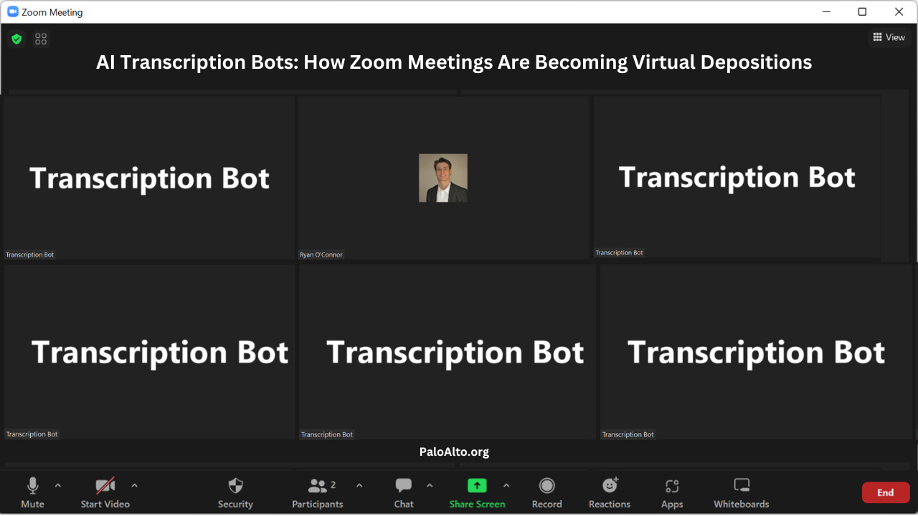Expand audio options arrow beside Mute
This screenshot has height=516, width=918.
tap(58, 485)
